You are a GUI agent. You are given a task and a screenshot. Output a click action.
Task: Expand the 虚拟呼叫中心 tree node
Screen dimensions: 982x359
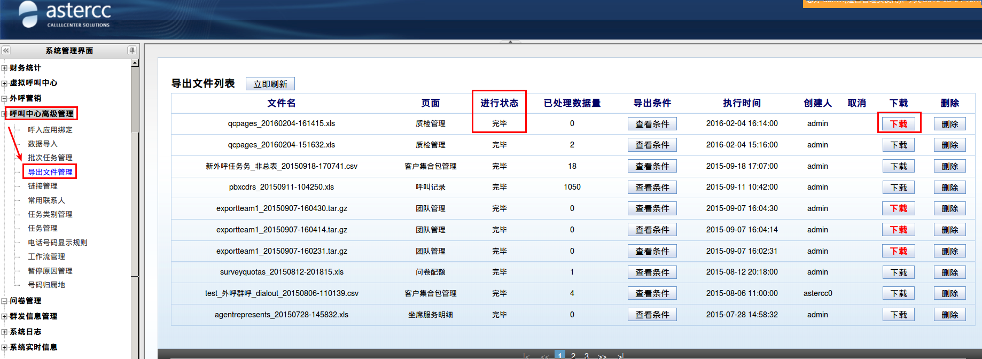coord(4,83)
